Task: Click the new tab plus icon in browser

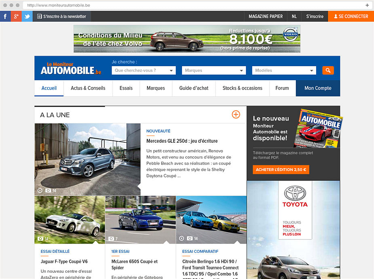Action: click(x=367, y=5)
